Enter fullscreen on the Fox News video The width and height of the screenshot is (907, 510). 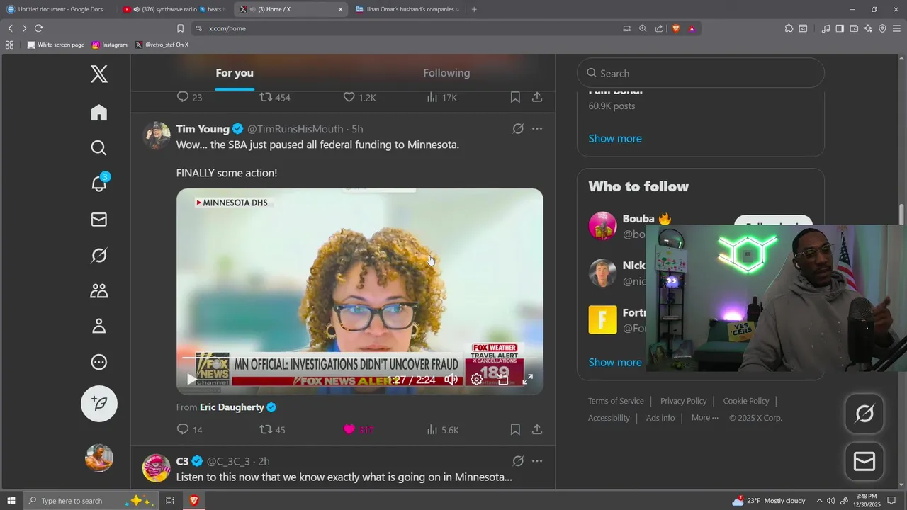point(528,380)
